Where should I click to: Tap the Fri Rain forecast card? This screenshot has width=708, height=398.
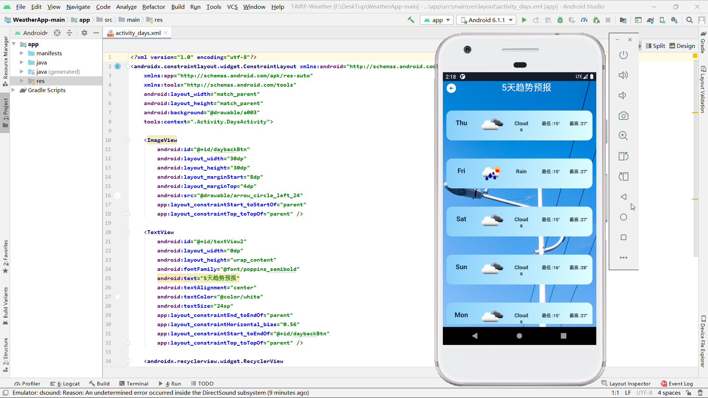(x=519, y=173)
